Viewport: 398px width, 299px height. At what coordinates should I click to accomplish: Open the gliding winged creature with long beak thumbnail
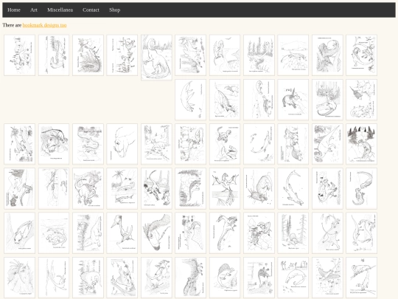tap(327, 278)
